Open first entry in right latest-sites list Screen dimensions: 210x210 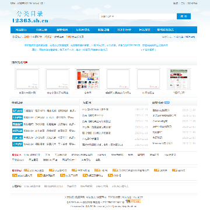point(161,110)
